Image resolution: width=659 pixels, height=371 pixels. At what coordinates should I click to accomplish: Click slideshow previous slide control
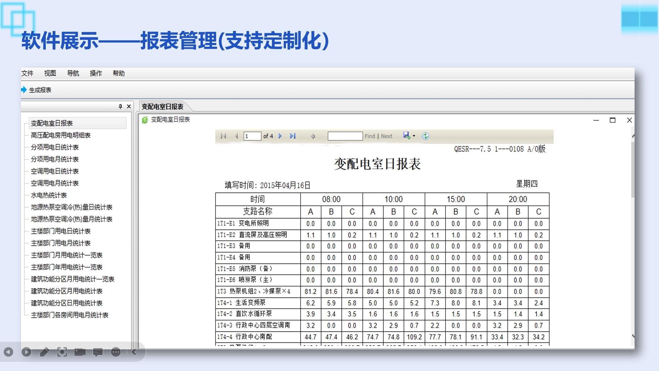pyautogui.click(x=9, y=352)
